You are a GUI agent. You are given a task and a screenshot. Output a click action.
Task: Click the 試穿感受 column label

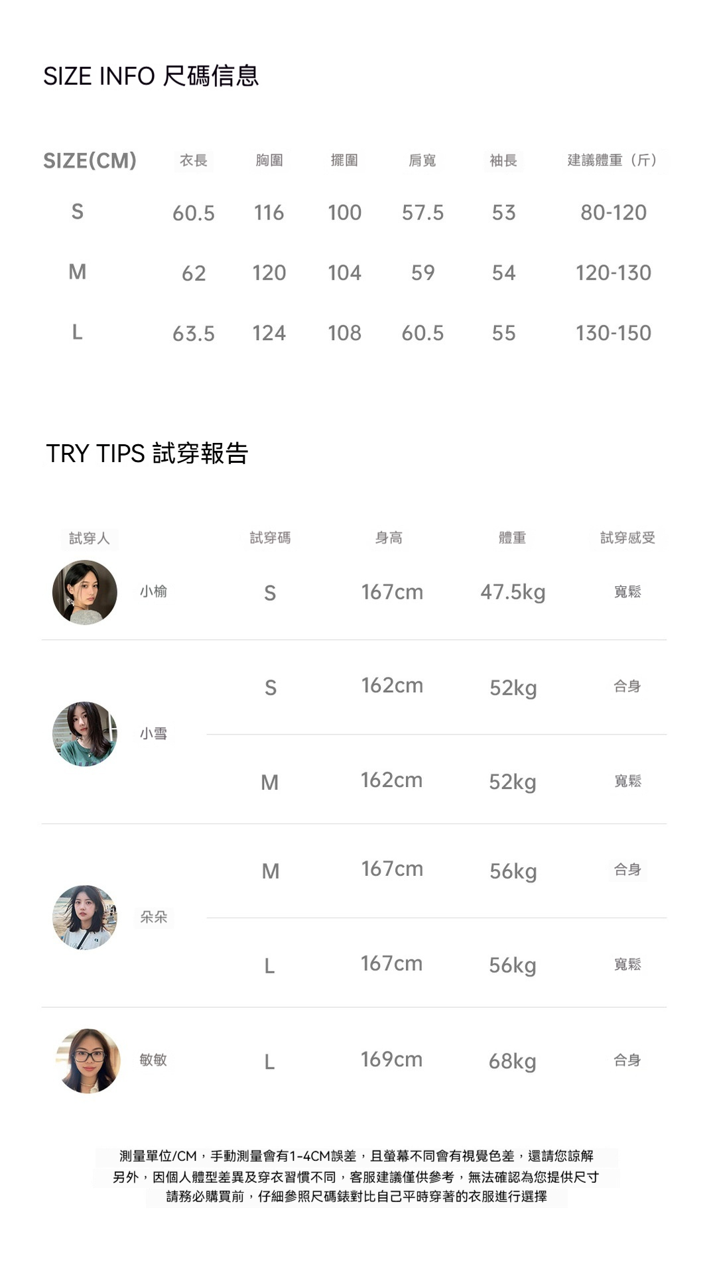click(627, 538)
